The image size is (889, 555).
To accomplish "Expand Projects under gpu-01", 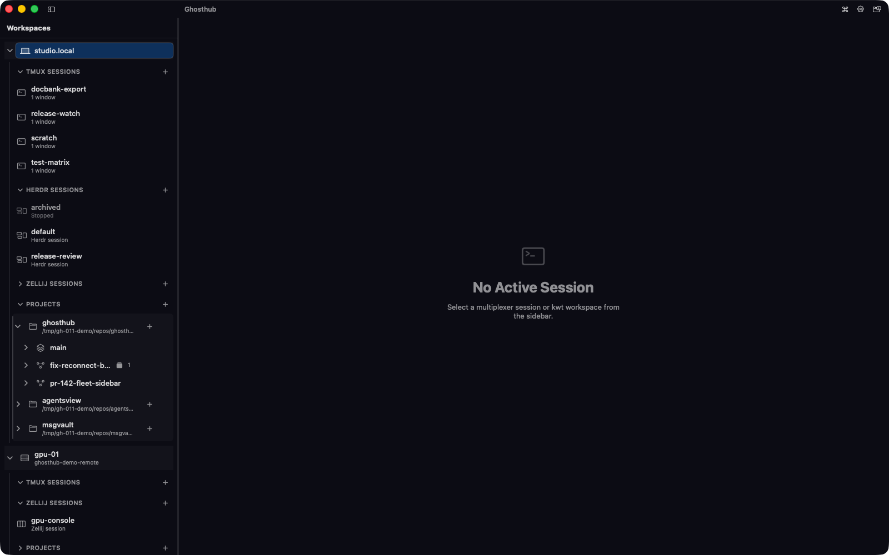I will pyautogui.click(x=20, y=548).
